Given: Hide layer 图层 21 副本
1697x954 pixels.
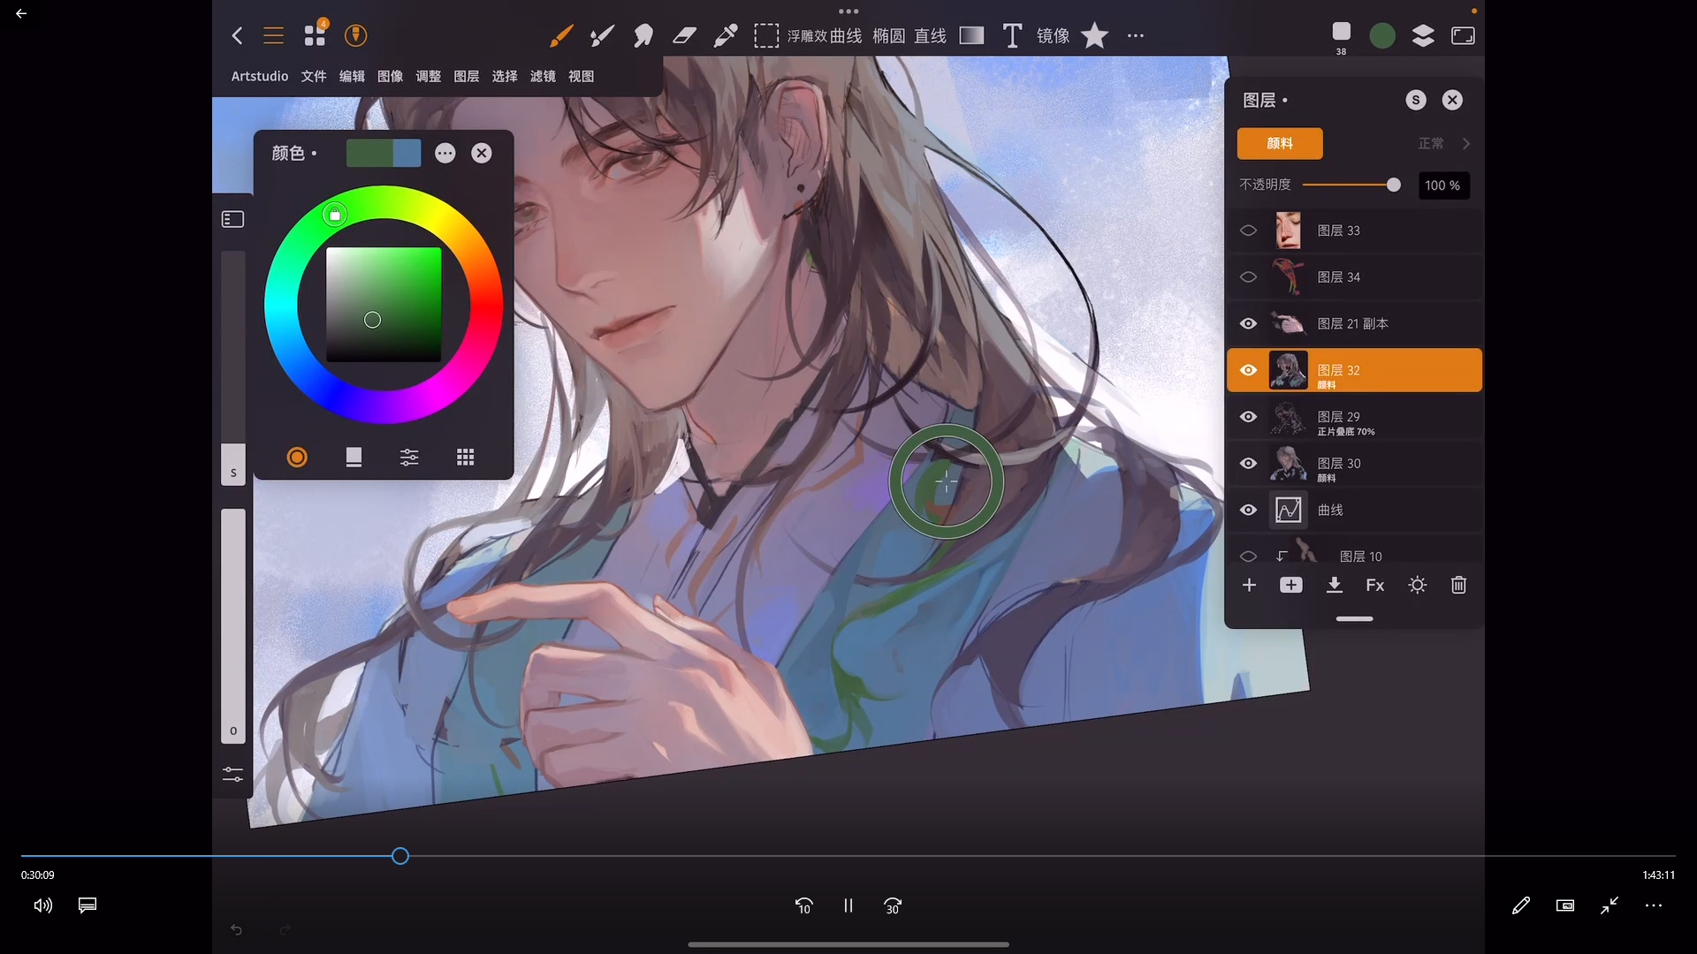Looking at the screenshot, I should point(1248,323).
